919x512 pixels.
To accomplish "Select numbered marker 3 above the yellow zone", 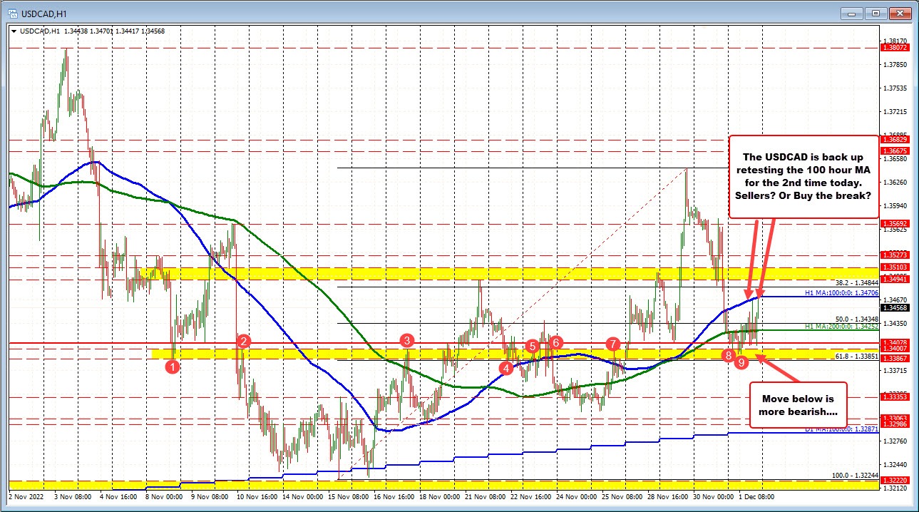I will tap(407, 342).
